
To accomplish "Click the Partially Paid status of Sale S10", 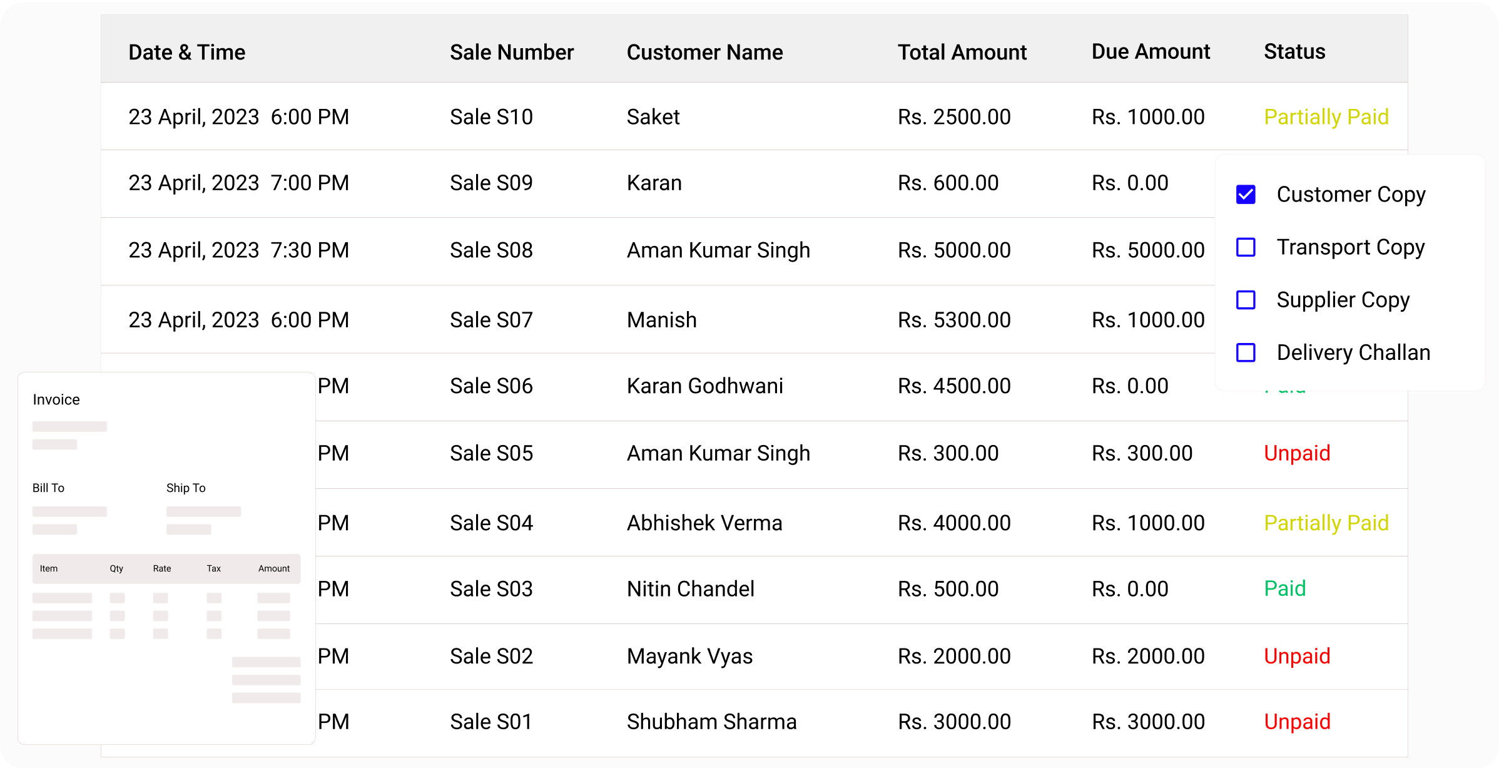I will (x=1326, y=116).
